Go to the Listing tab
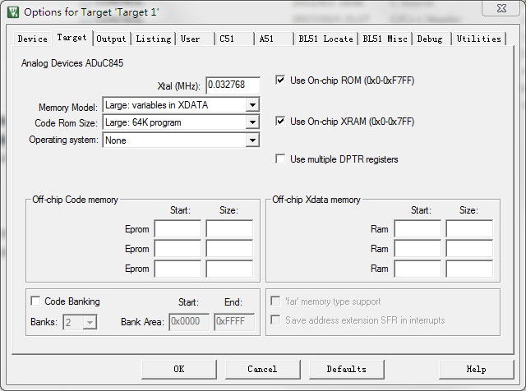The height and width of the screenshot is (391, 526). 154,39
